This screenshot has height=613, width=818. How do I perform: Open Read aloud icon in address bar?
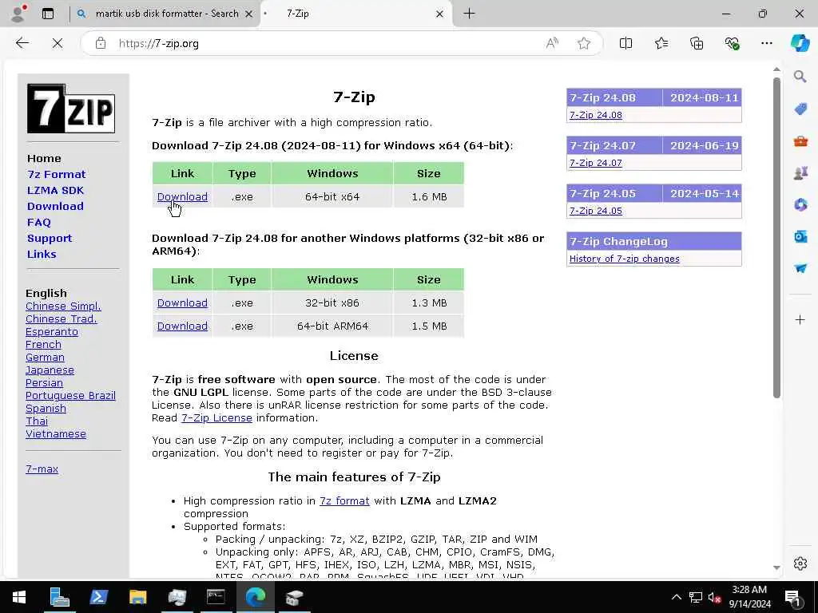point(552,43)
